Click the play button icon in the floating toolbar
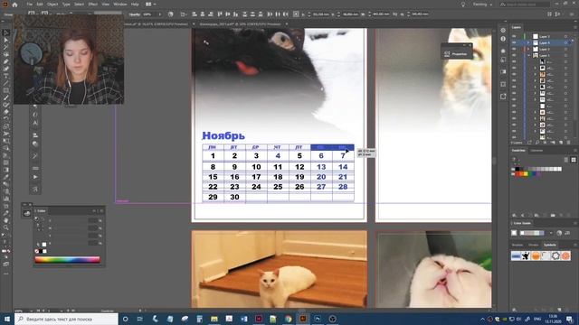 pos(35,177)
